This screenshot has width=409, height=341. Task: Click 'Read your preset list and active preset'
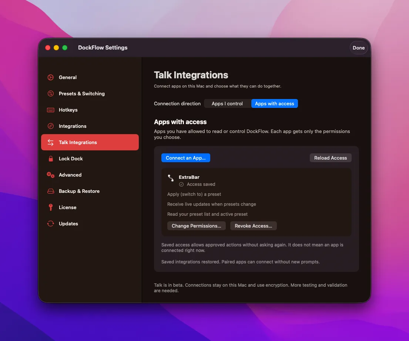[207, 214]
